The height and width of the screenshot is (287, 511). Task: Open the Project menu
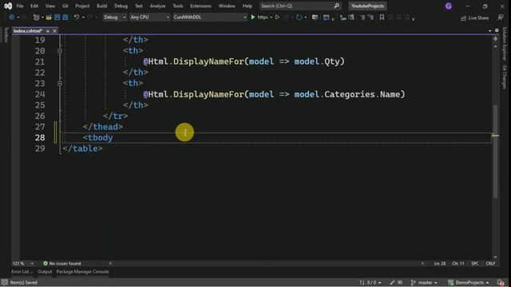[x=82, y=6]
